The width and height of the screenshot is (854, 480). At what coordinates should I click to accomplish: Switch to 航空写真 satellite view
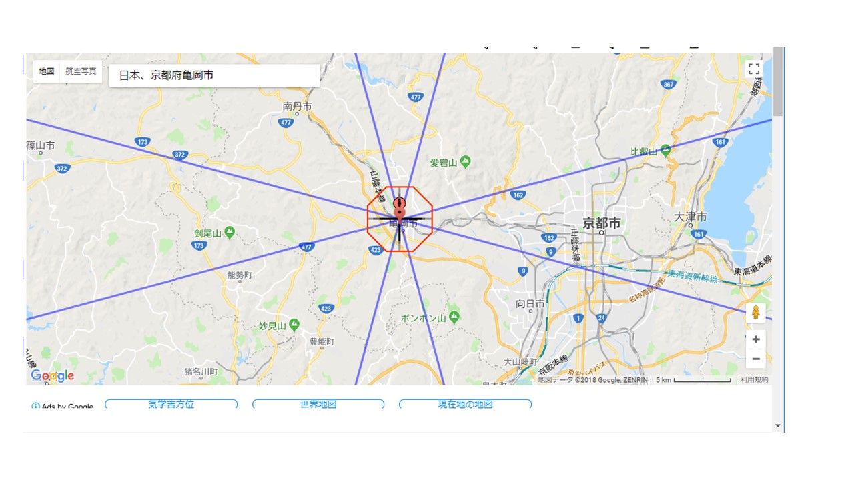[x=81, y=71]
